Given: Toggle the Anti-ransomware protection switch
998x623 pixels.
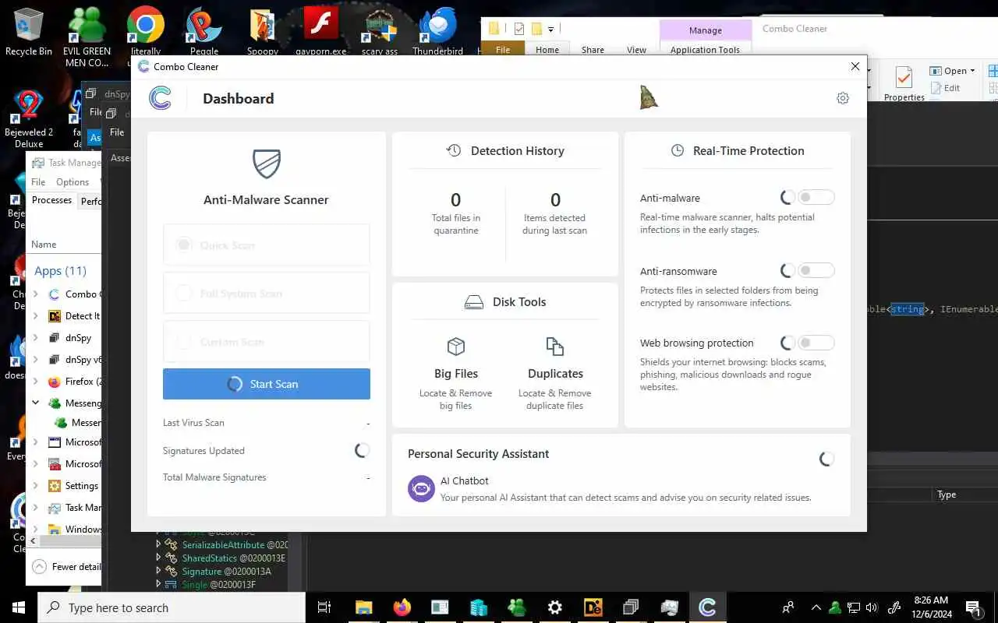Looking at the screenshot, I should pos(816,271).
